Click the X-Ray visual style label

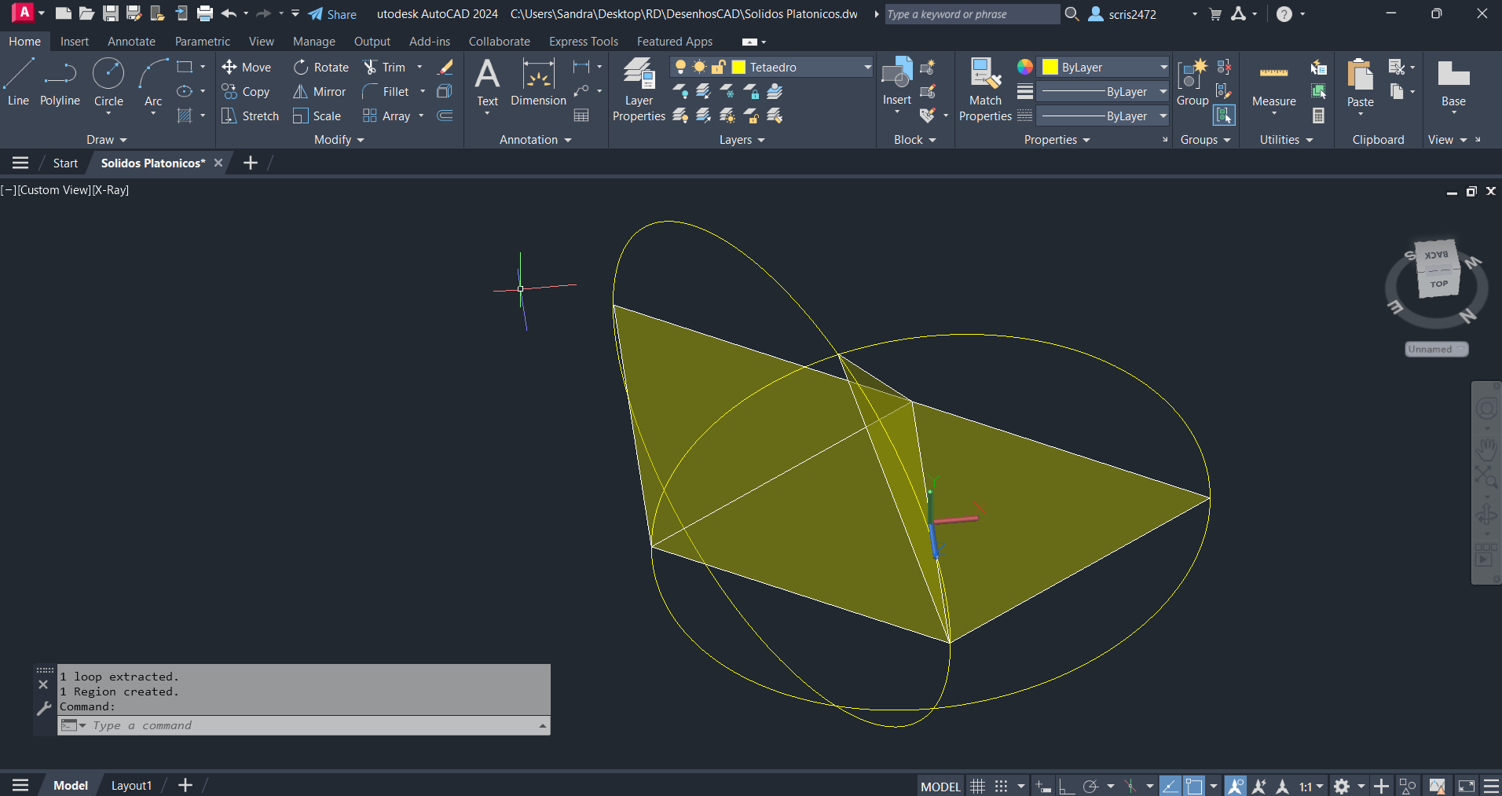point(111,190)
